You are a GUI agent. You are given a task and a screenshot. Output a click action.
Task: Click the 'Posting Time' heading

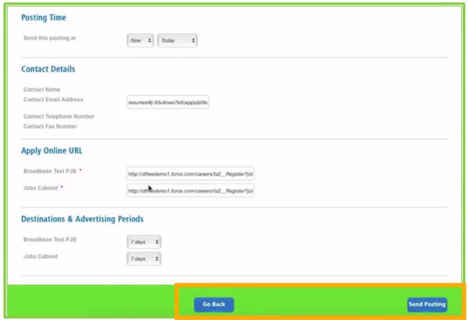click(x=43, y=17)
